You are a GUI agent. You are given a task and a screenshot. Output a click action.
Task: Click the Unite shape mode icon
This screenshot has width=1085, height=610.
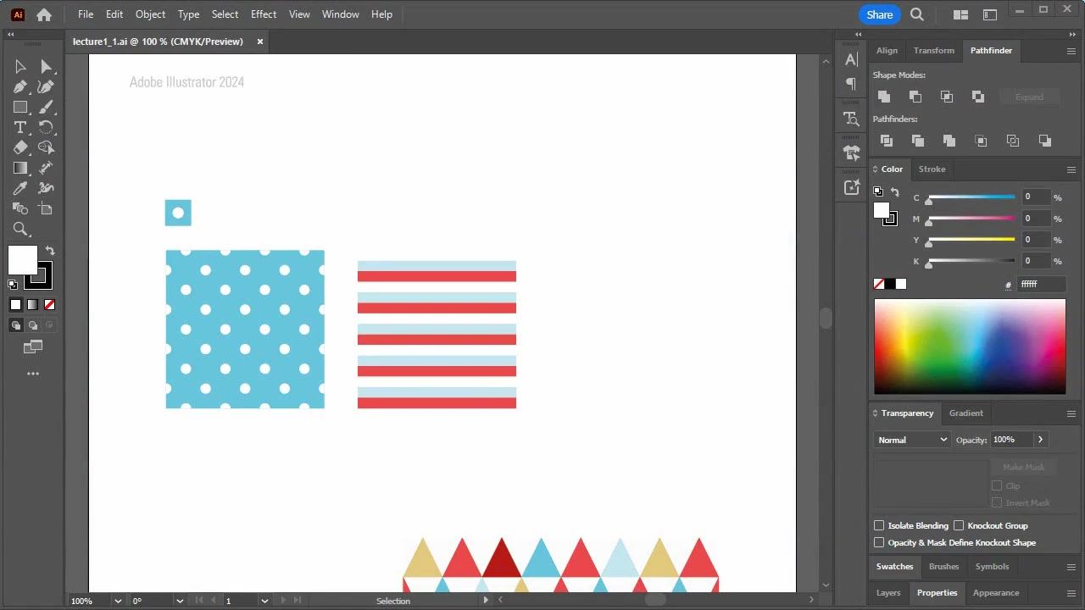[x=884, y=97]
